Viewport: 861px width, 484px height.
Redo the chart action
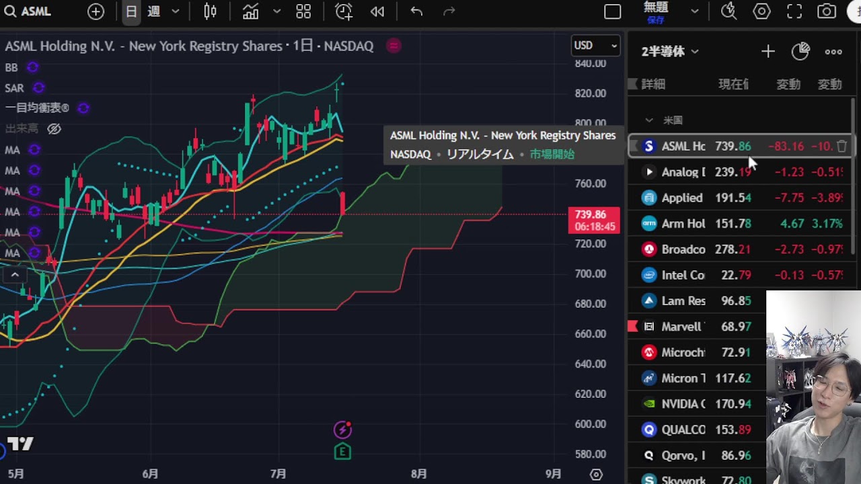(x=449, y=11)
